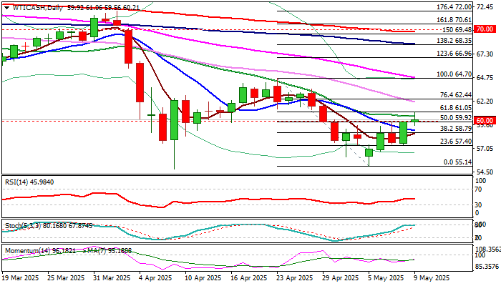Screen dimensions: 501x286
Task: Click the Stoch(5,3,3) indicator label
Action: [23, 226]
